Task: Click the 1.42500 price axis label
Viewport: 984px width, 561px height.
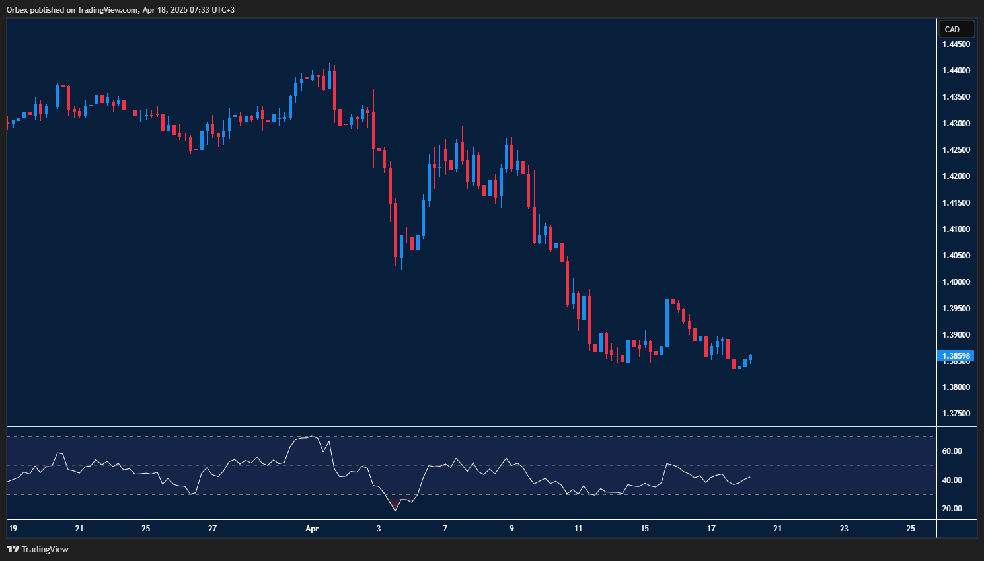Action: coord(956,150)
